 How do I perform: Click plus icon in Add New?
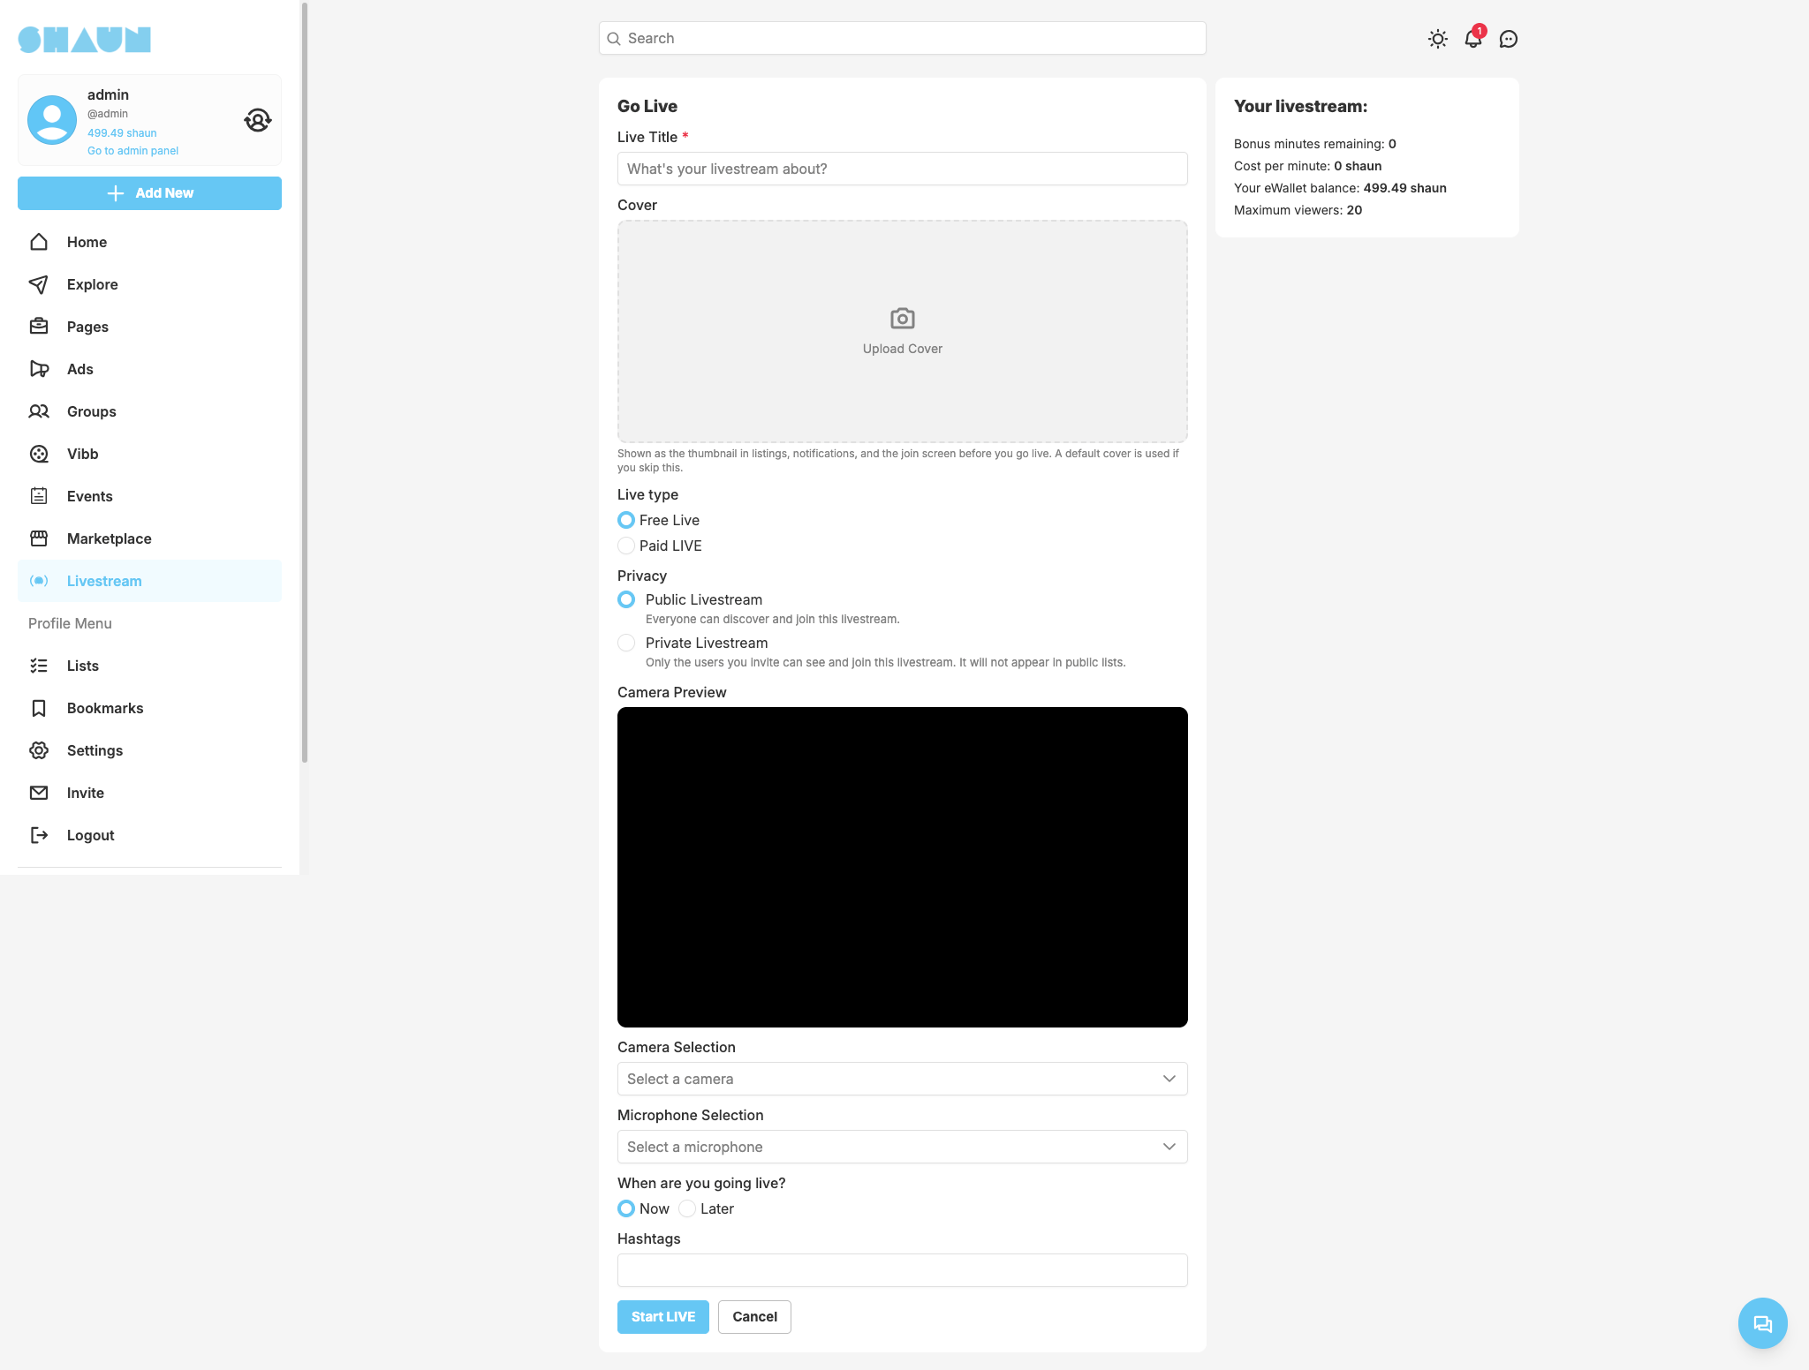click(x=116, y=193)
